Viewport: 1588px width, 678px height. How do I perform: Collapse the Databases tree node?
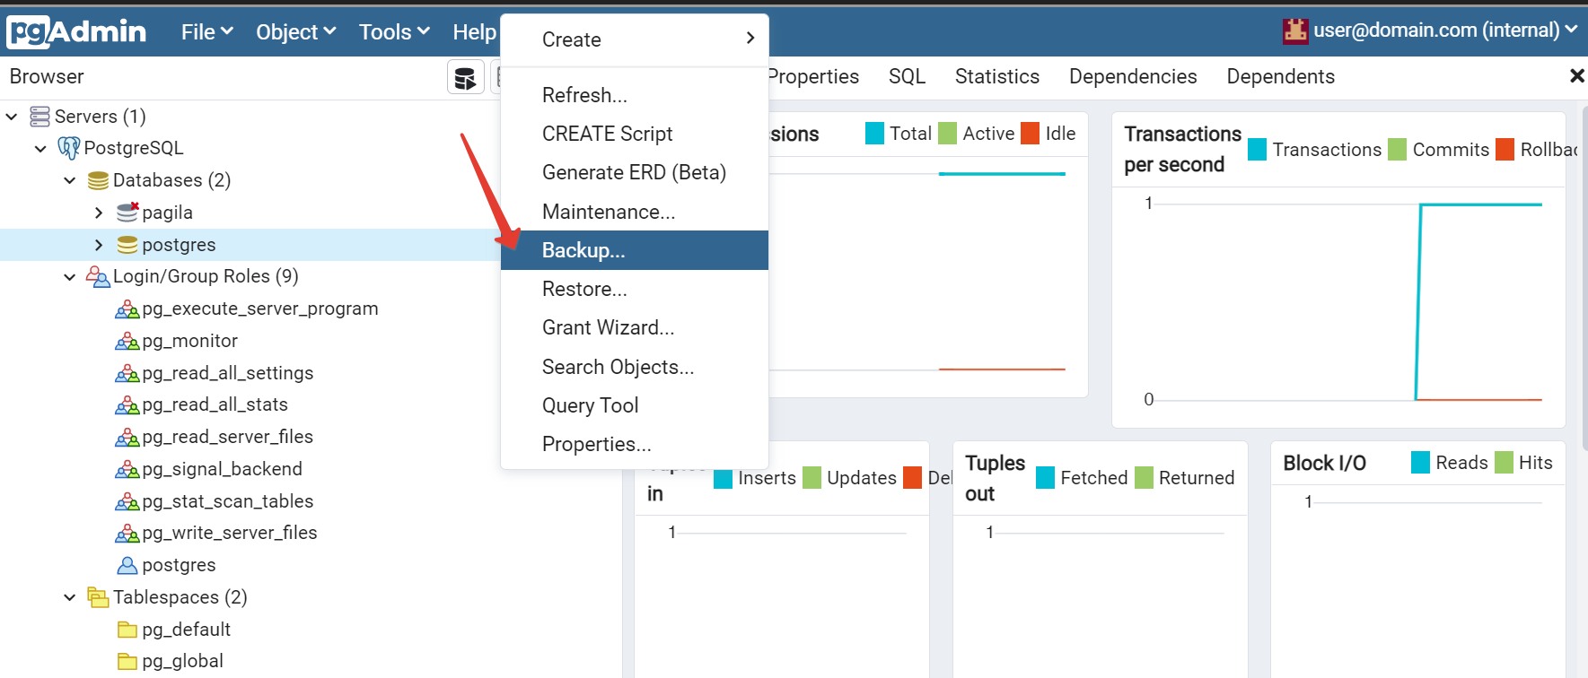pos(70,180)
